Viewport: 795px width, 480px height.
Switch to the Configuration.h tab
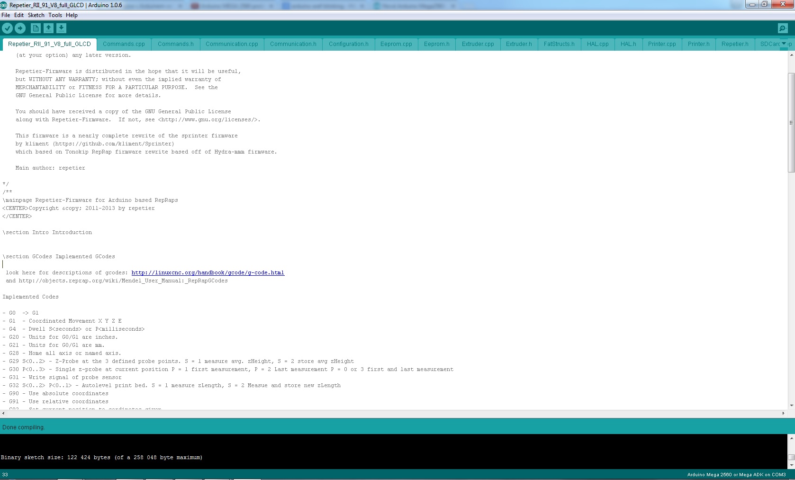348,44
